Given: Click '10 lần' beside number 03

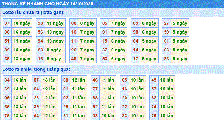Looking at the screenshot, I should (108, 116).
